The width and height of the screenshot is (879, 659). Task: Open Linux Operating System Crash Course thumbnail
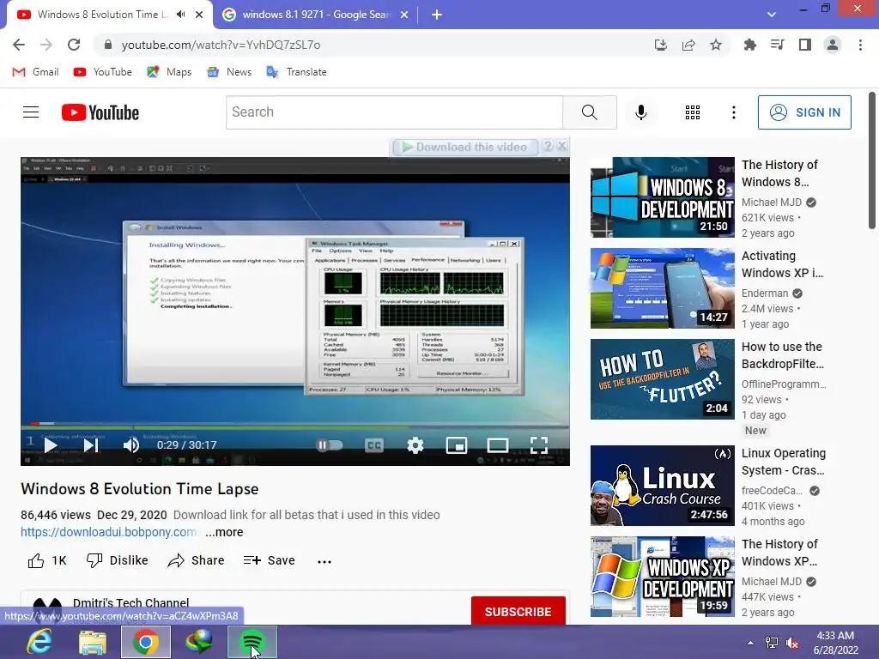[x=663, y=486]
